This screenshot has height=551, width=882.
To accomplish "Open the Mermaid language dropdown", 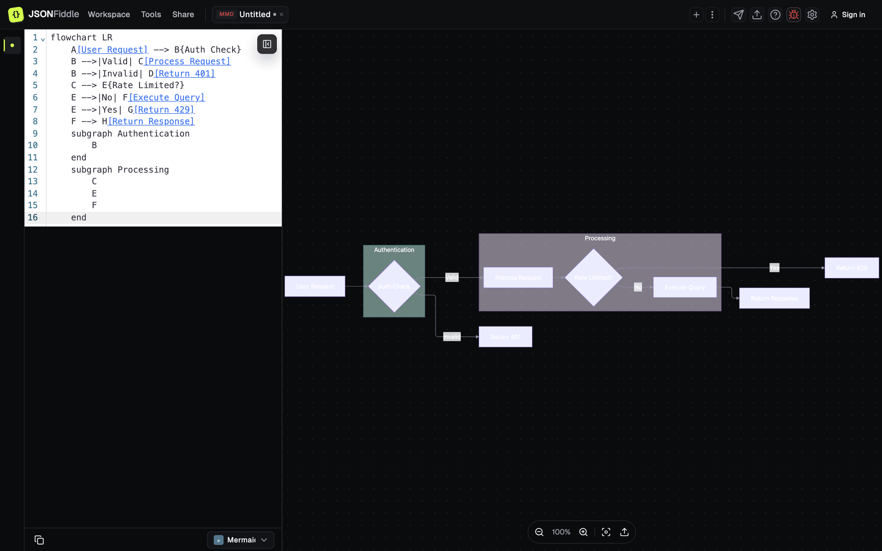I will pos(240,540).
